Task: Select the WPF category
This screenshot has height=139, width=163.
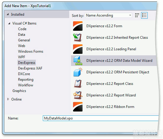Action: (22, 57)
